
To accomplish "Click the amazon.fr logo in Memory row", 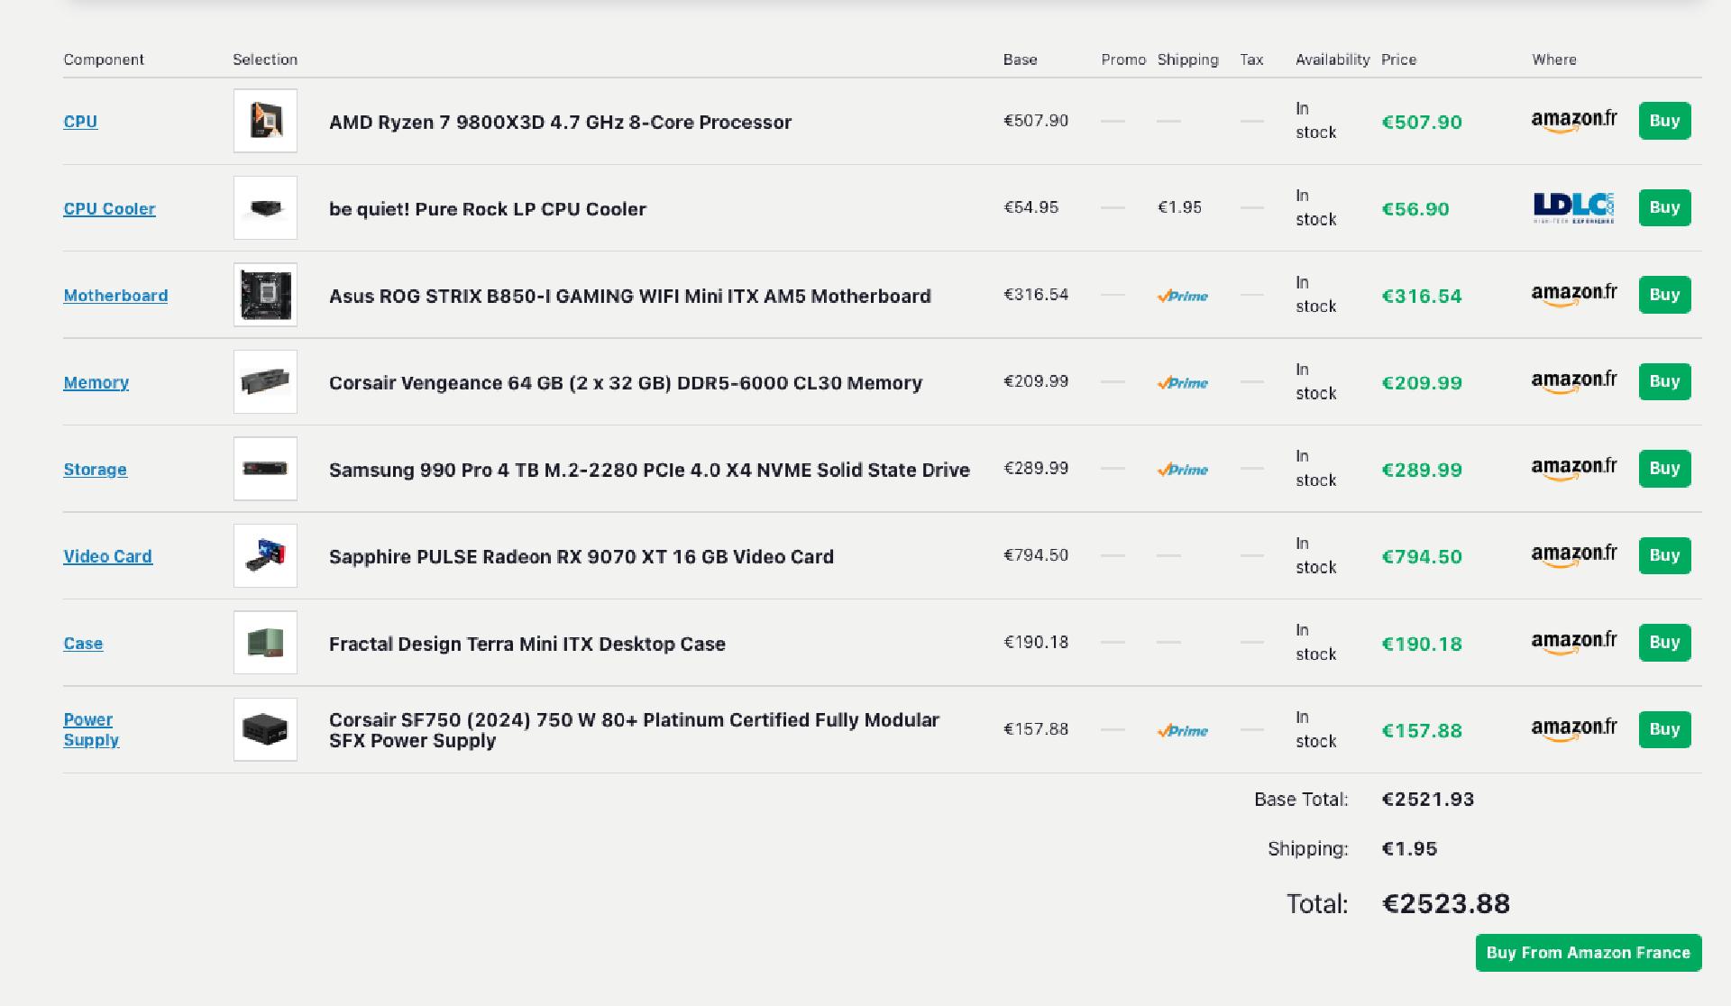I will point(1574,382).
